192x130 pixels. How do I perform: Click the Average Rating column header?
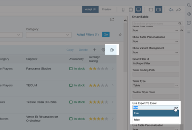(94, 59)
